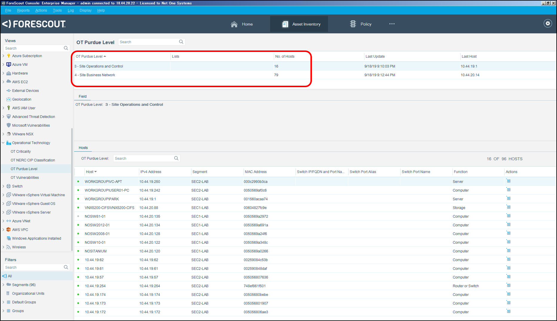Select host row WORKGROUP\USER01-PC
The image size is (557, 321).
[x=315, y=190]
